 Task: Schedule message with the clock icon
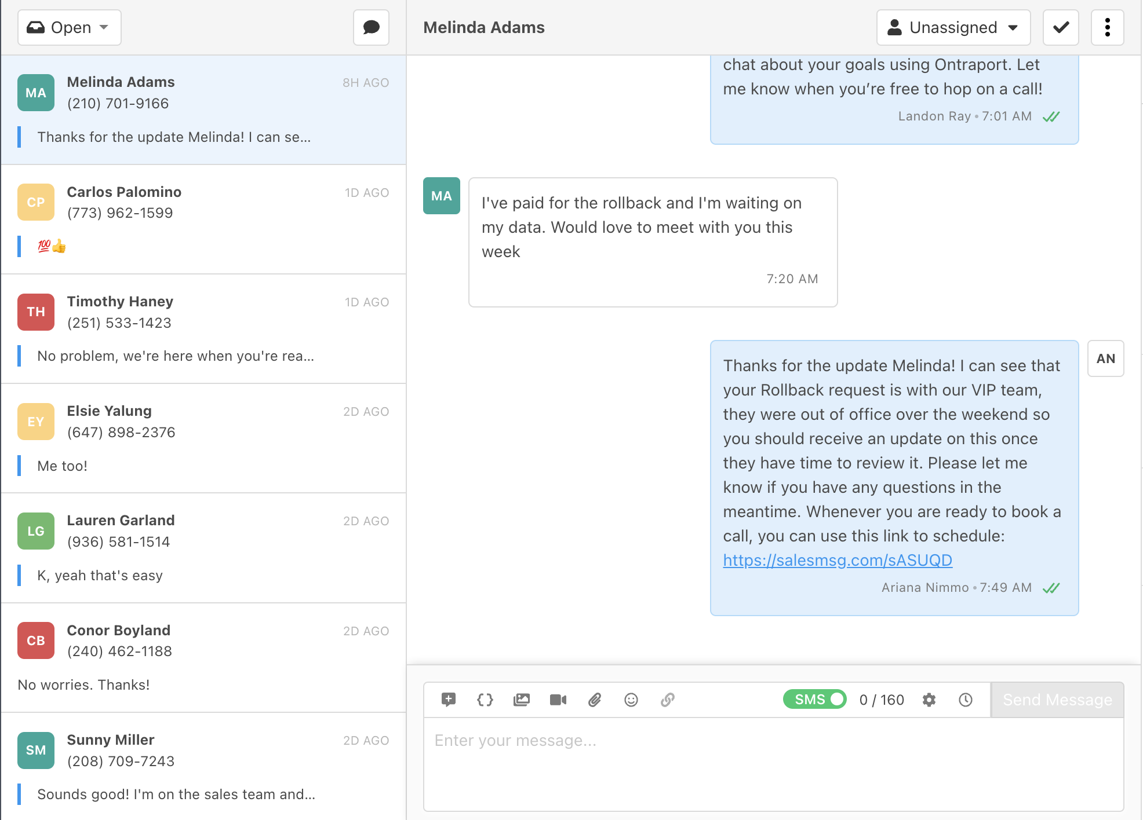click(x=966, y=700)
